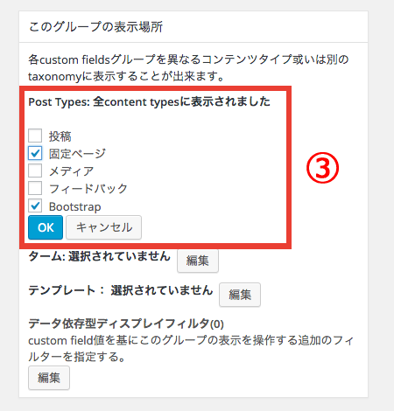The image size is (394, 411).
Task: Click the Bootstrap label text
Action: [75, 206]
